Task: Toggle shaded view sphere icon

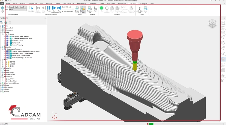Action: (x=223, y=59)
